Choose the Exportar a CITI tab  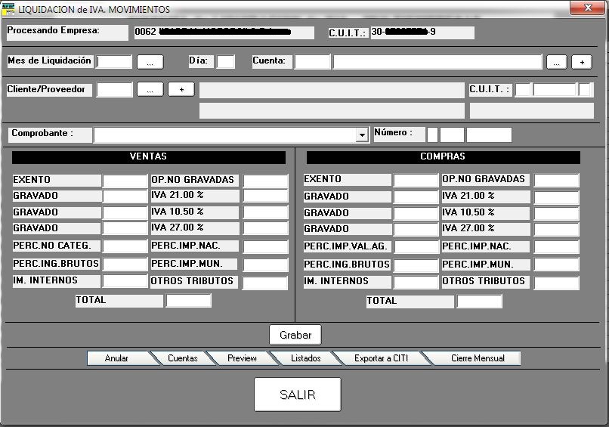(381, 358)
